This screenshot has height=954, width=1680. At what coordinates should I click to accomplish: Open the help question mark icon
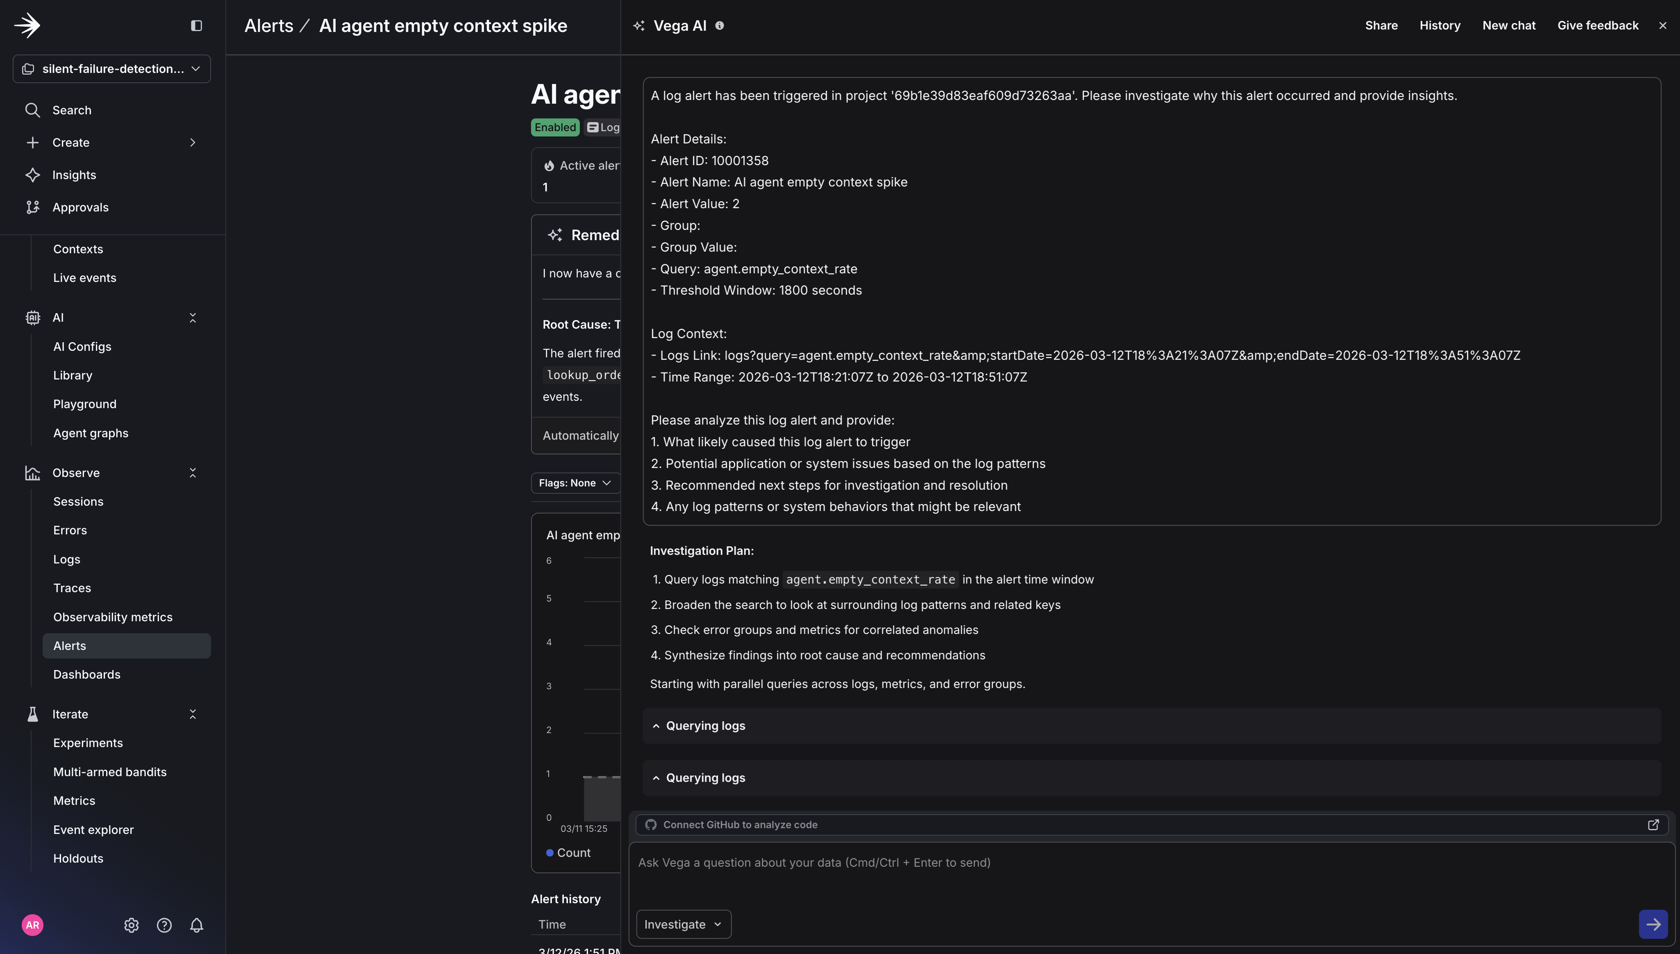[164, 924]
